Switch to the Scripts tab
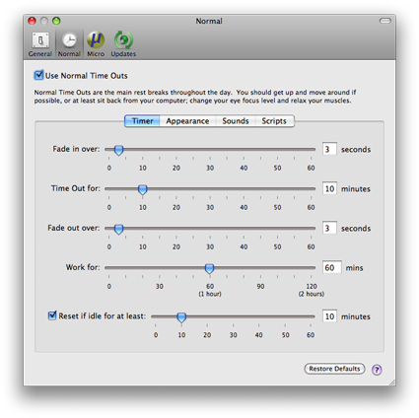Viewport: 419px width, 418px height. click(274, 121)
